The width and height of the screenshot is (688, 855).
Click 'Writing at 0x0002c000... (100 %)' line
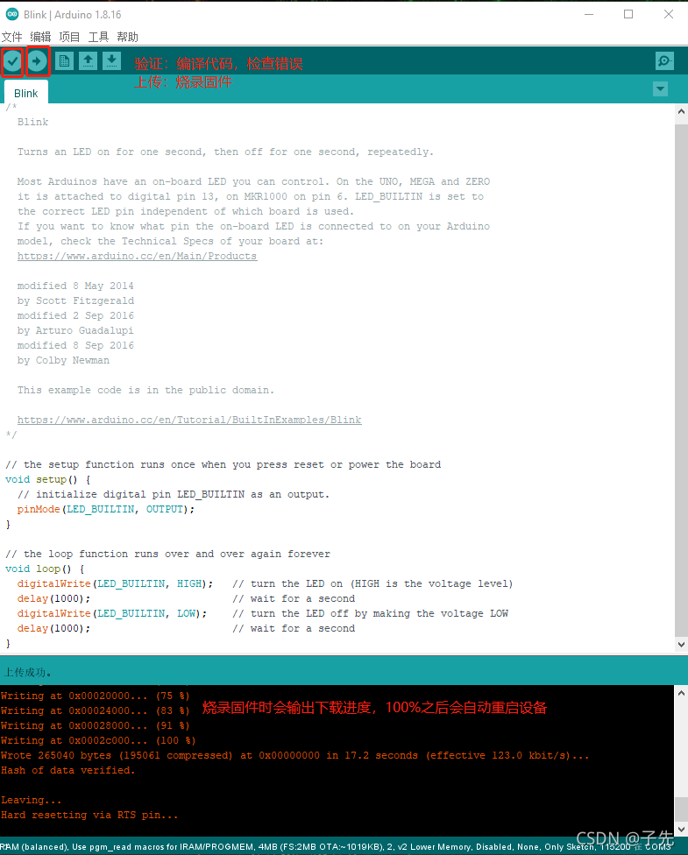pyautogui.click(x=98, y=740)
